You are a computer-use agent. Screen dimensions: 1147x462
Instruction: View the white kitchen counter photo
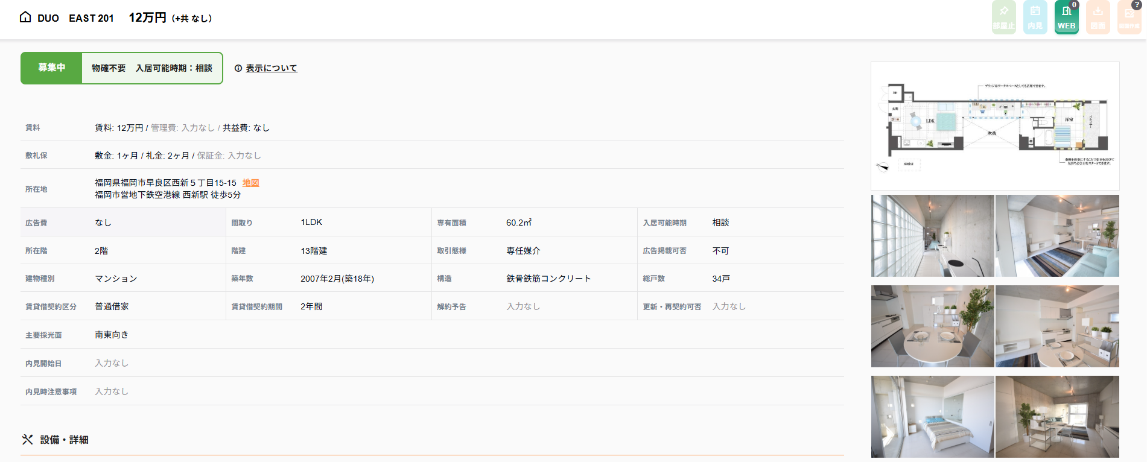tap(1057, 326)
